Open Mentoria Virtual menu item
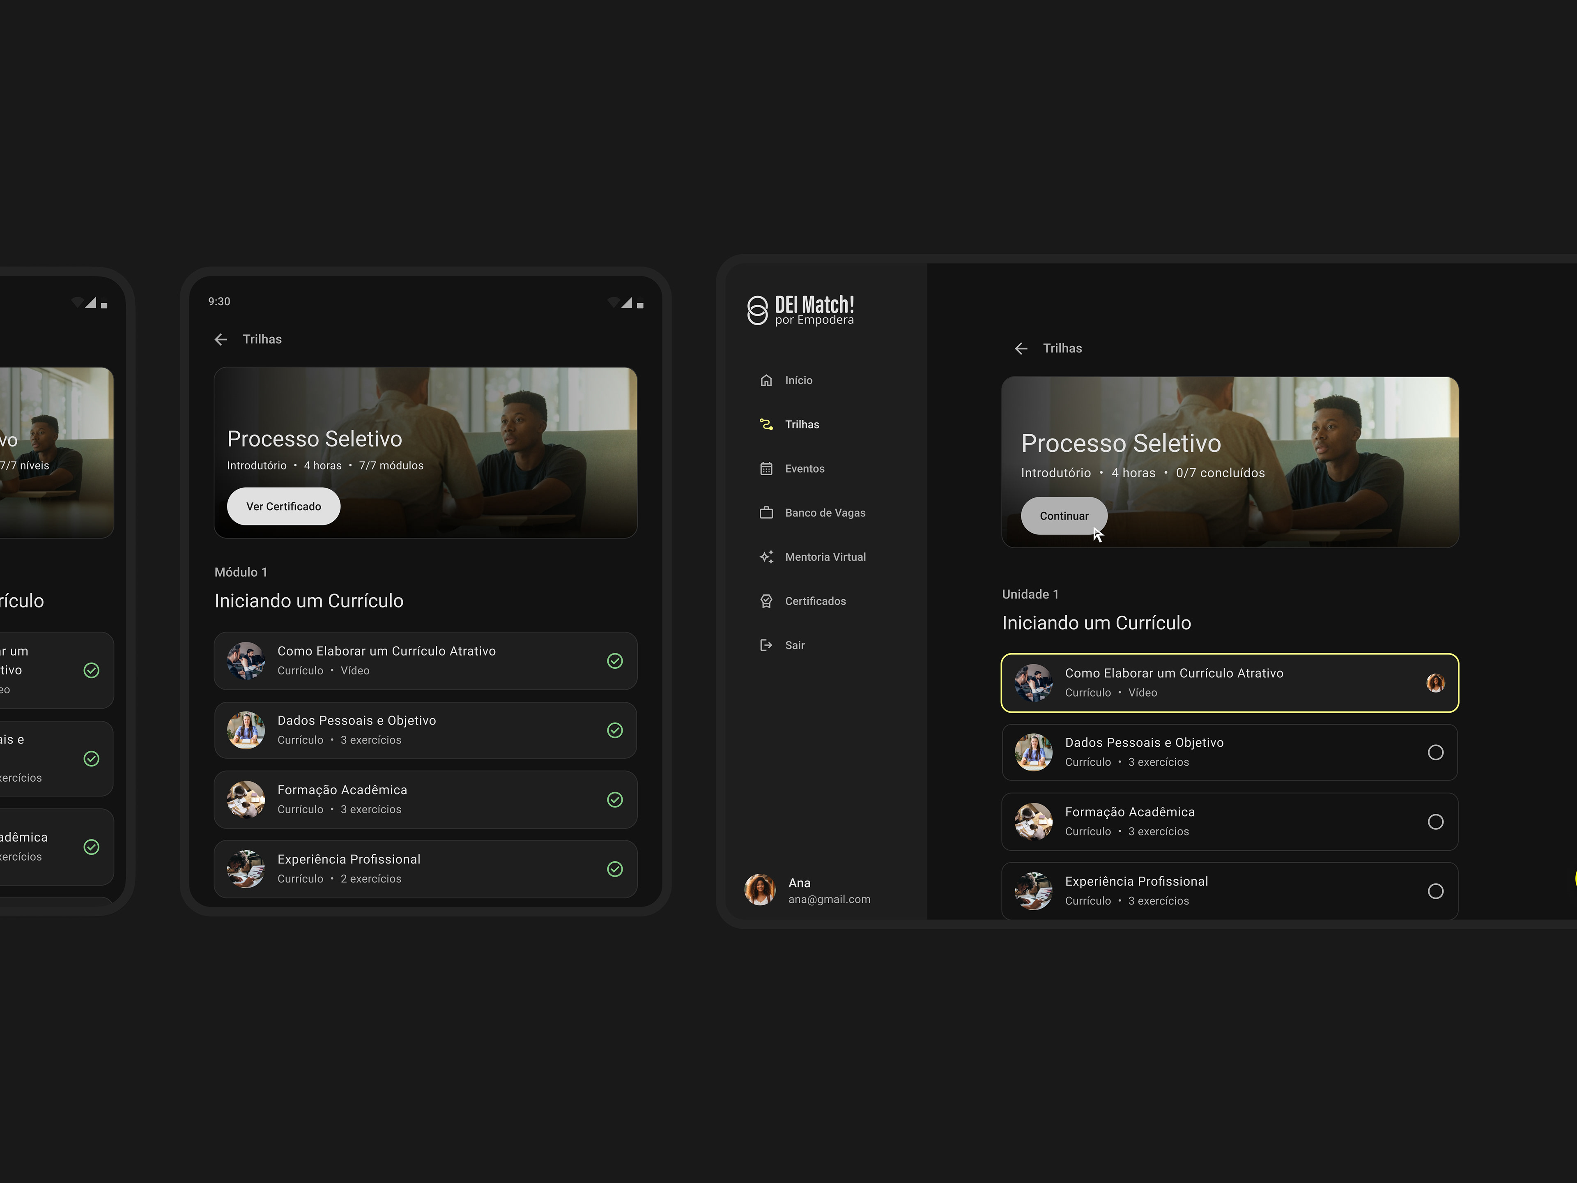 (x=825, y=557)
